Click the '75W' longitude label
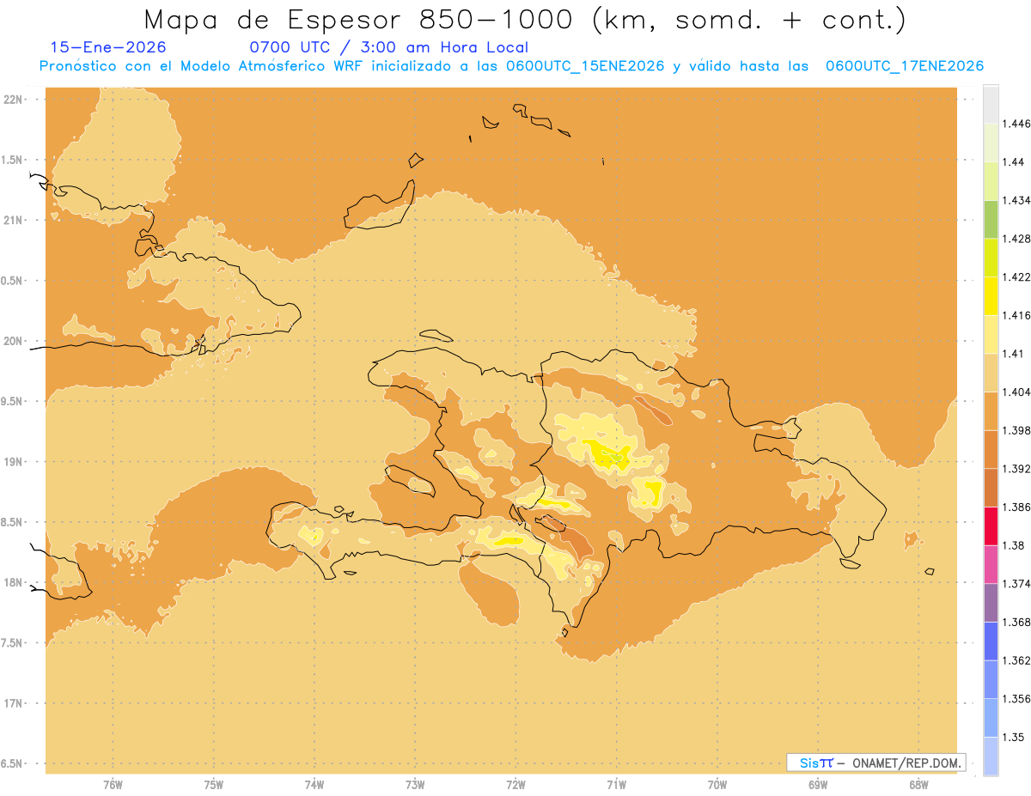1031x796 pixels. (x=214, y=785)
